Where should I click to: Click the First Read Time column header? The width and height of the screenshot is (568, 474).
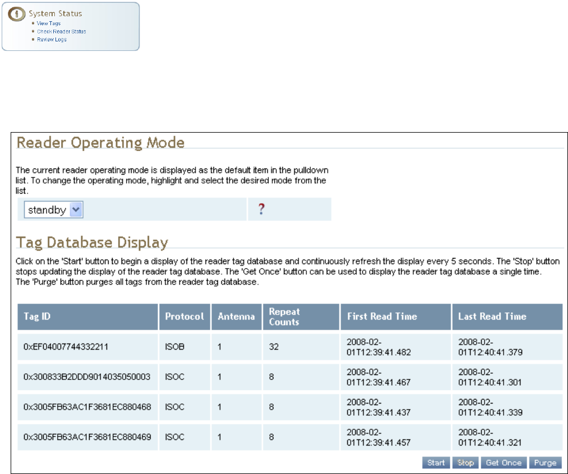[x=395, y=317]
